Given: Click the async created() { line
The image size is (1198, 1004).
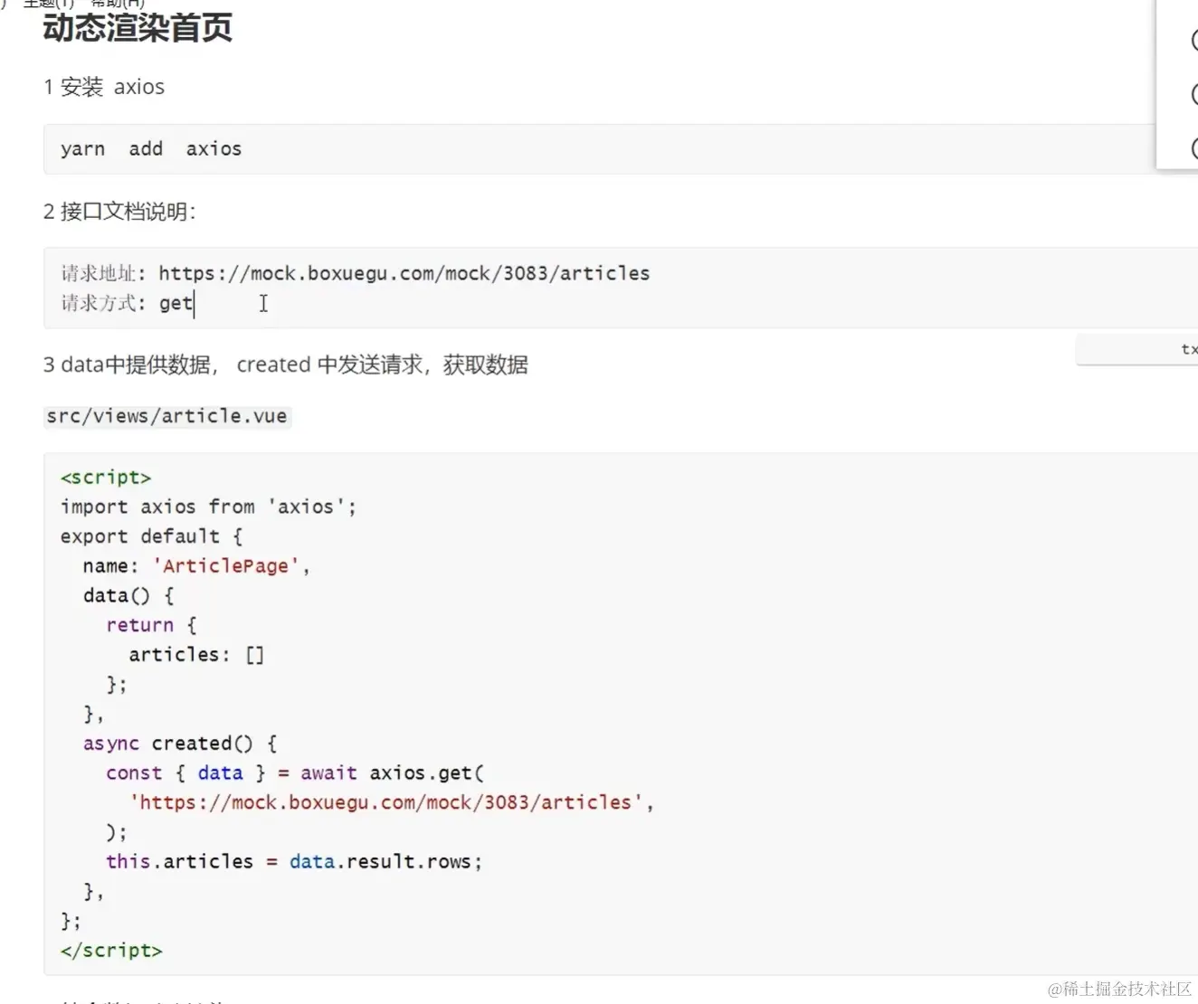Looking at the screenshot, I should 180,744.
